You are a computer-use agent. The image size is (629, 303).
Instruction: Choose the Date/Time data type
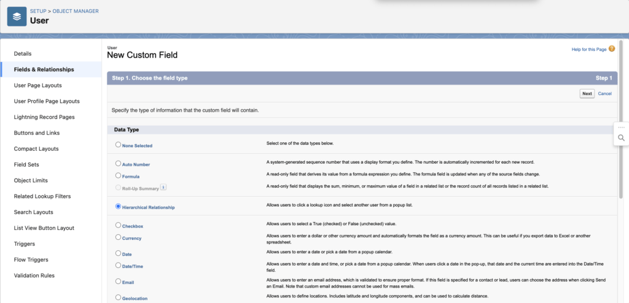pyautogui.click(x=119, y=265)
